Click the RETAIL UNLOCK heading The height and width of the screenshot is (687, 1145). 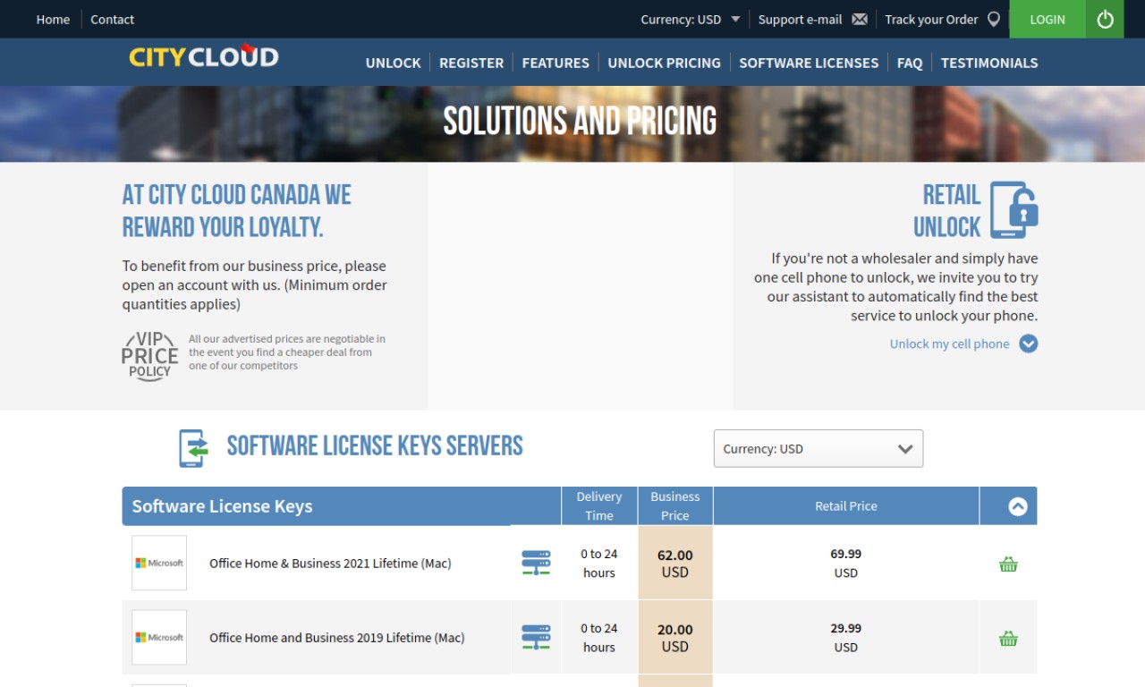coord(947,210)
